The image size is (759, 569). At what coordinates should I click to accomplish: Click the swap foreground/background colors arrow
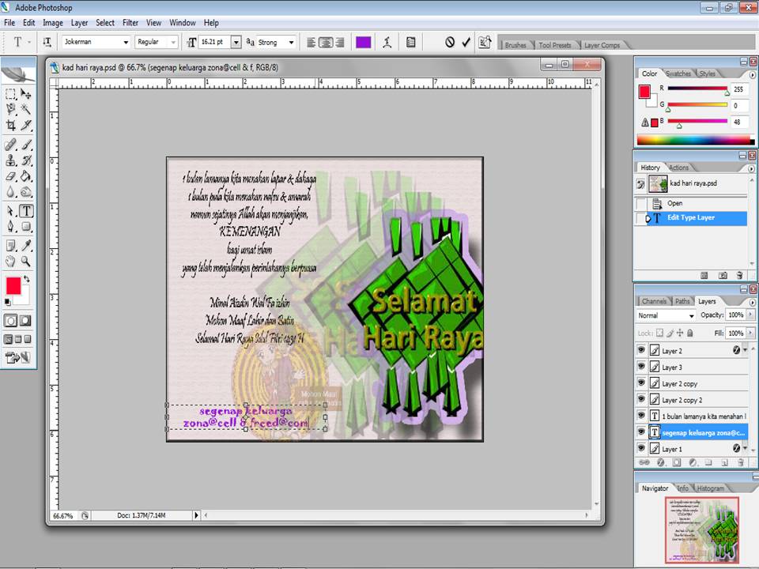(27, 279)
